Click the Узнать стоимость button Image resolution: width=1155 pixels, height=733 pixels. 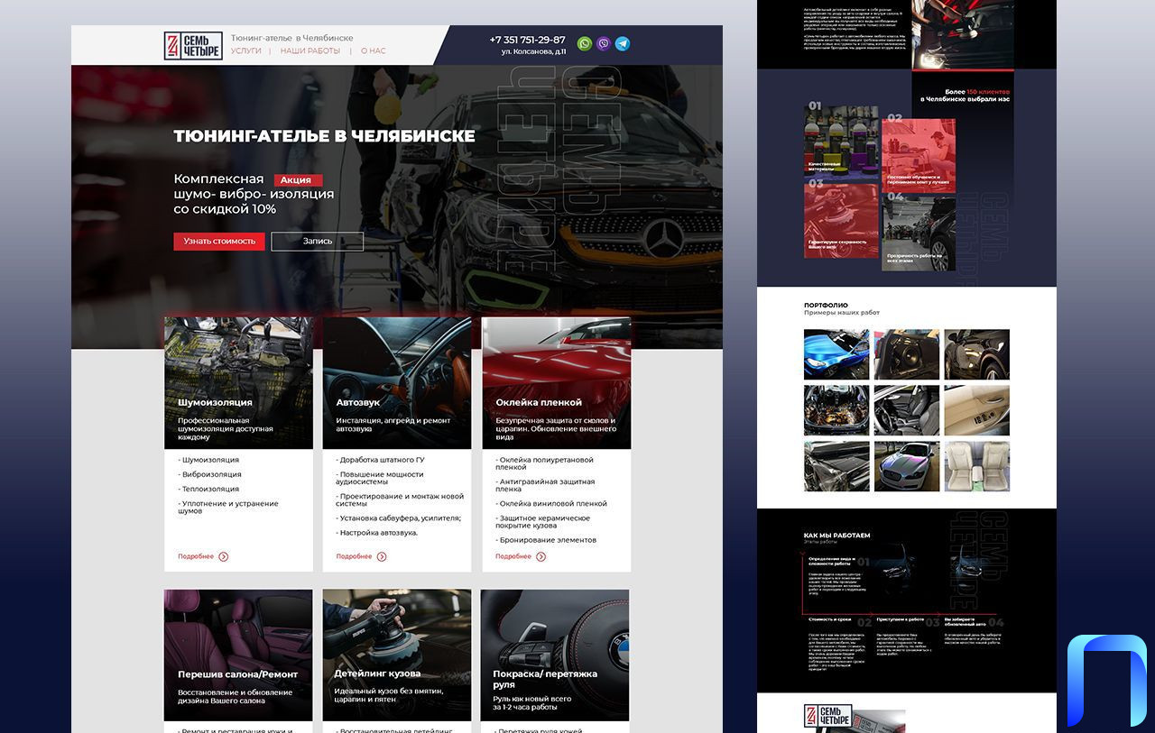[219, 242]
